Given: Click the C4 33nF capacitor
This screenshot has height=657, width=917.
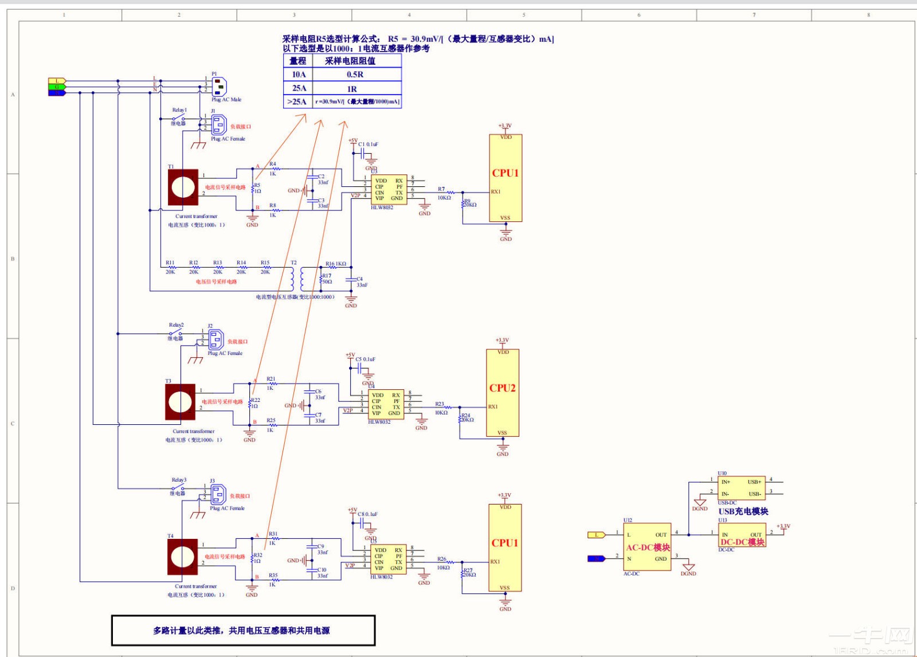Looking at the screenshot, I should point(351,280).
